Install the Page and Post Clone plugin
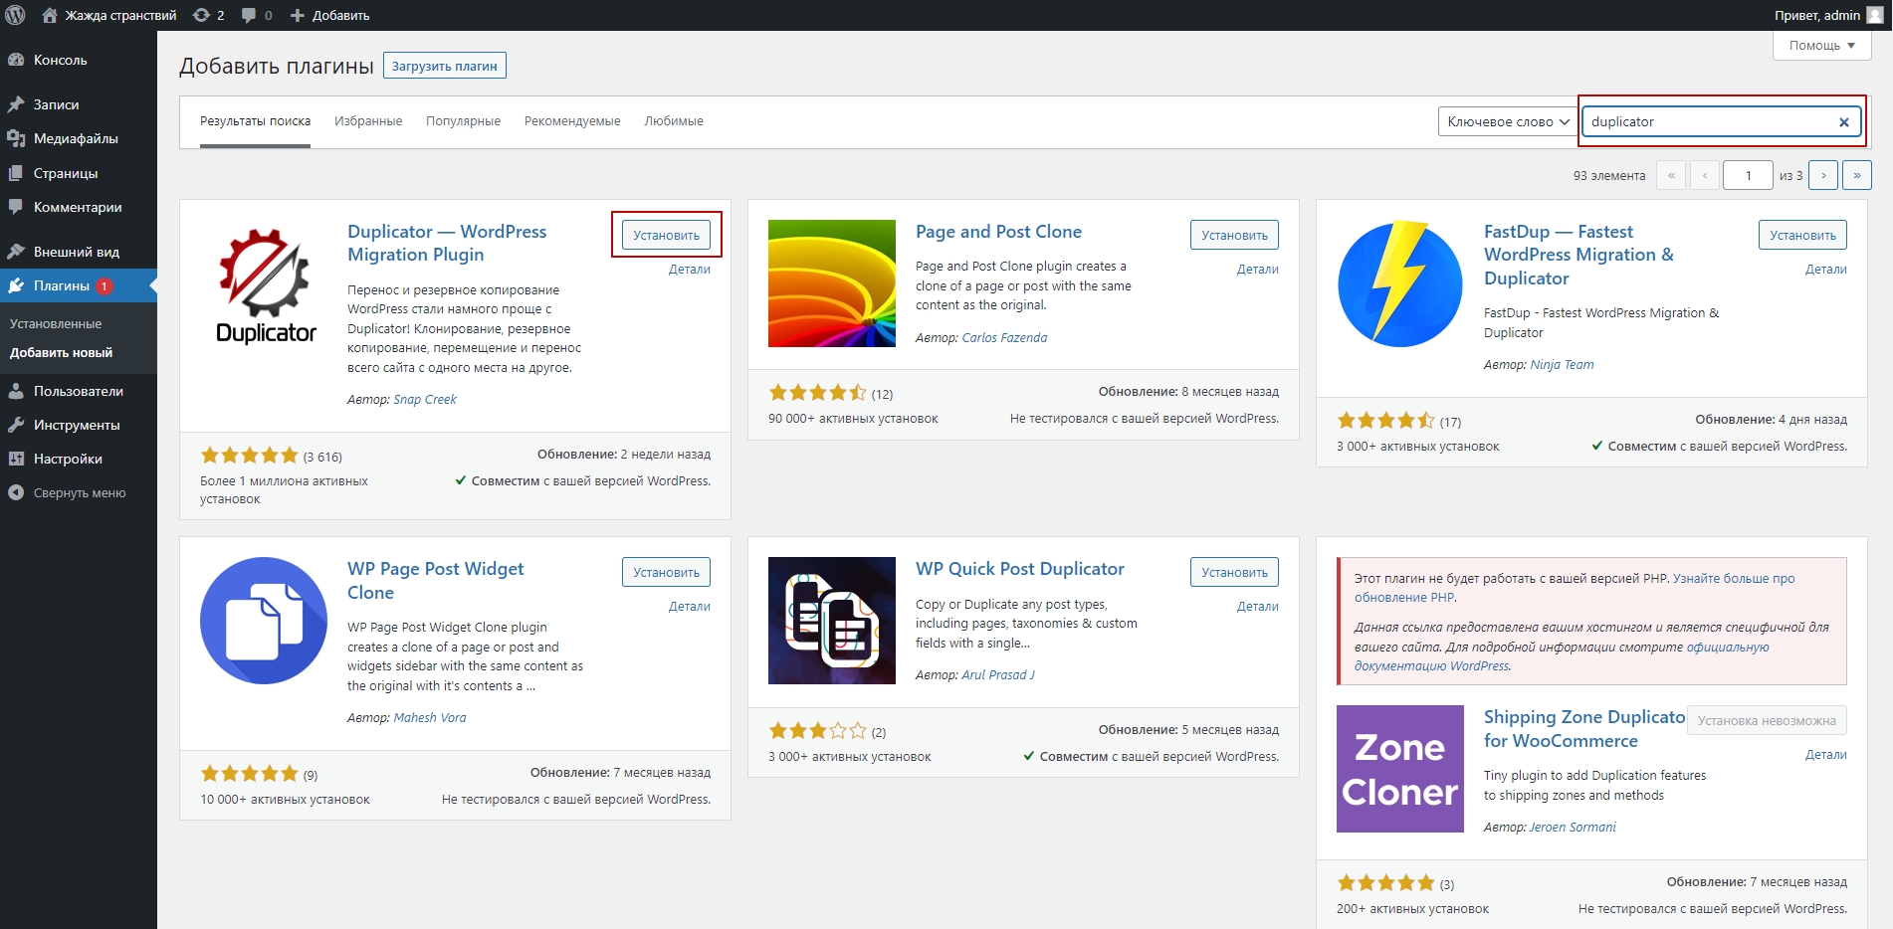This screenshot has width=1893, height=929. click(x=1234, y=235)
